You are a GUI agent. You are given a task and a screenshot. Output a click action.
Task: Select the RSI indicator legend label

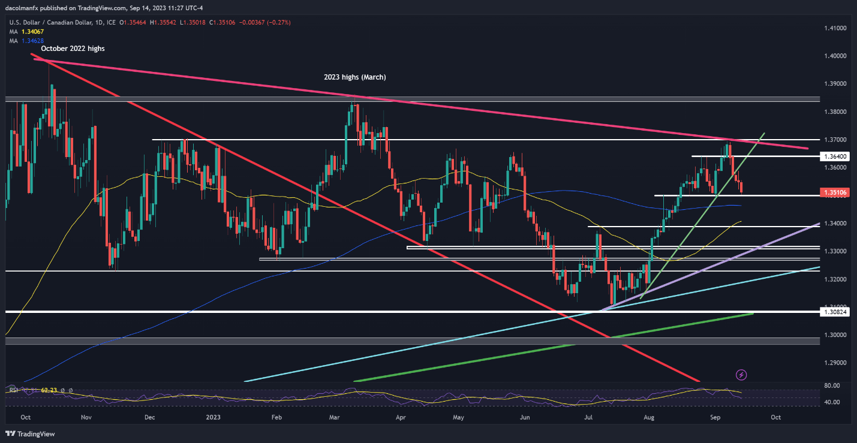(14, 390)
